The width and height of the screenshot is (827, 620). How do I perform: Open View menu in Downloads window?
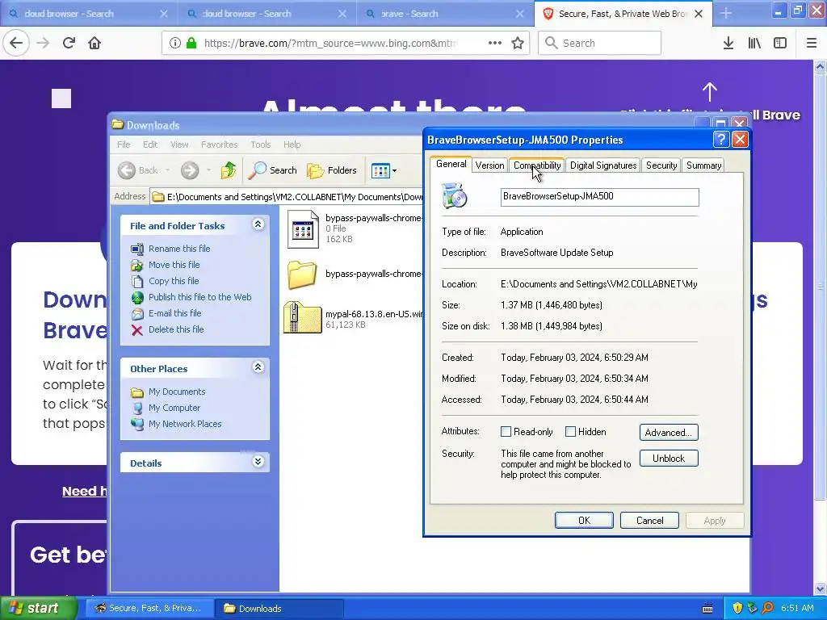pos(179,145)
